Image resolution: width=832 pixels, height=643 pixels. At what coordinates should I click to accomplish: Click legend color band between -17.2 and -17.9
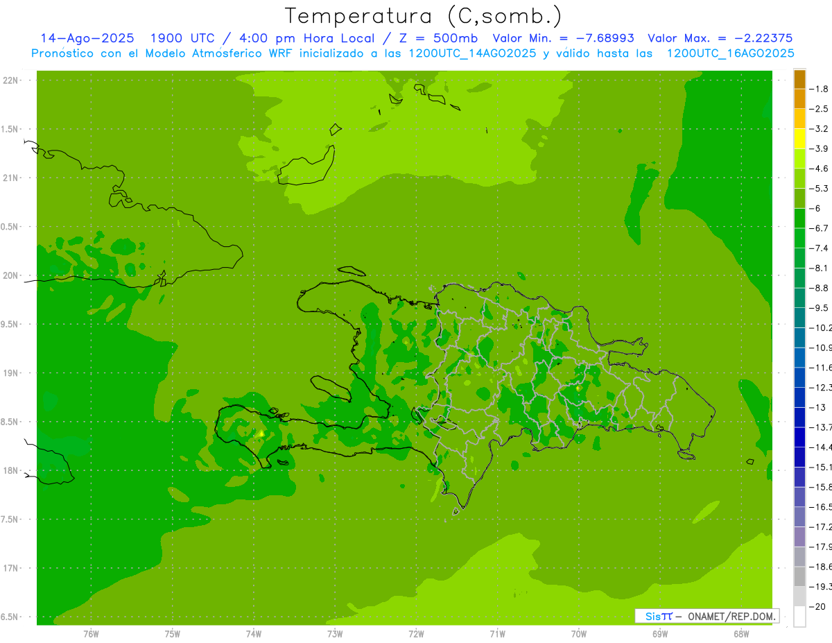tap(800, 537)
